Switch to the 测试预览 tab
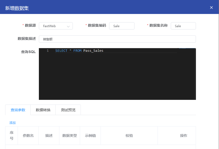Image resolution: width=219 pixels, height=149 pixels. click(68, 110)
